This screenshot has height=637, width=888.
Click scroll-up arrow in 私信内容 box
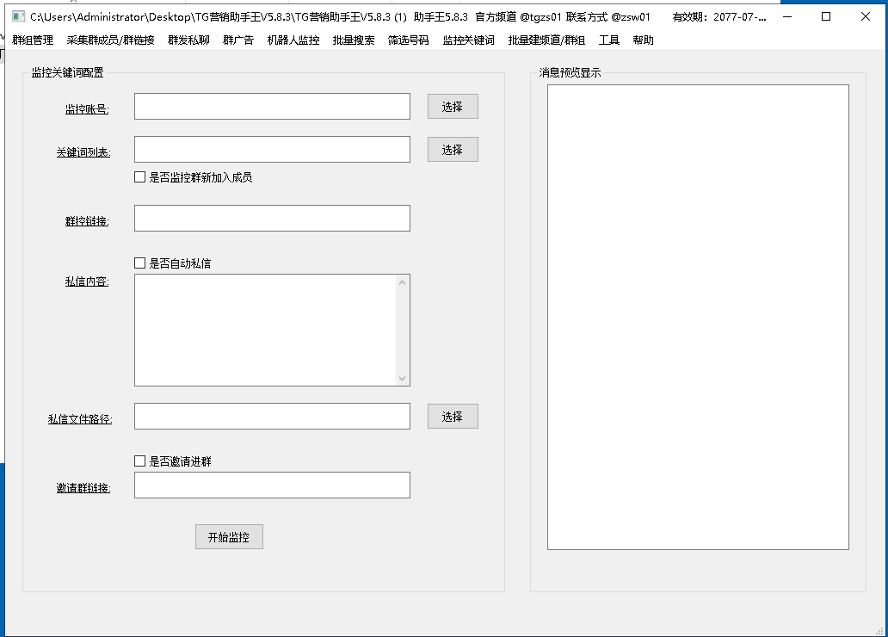402,282
